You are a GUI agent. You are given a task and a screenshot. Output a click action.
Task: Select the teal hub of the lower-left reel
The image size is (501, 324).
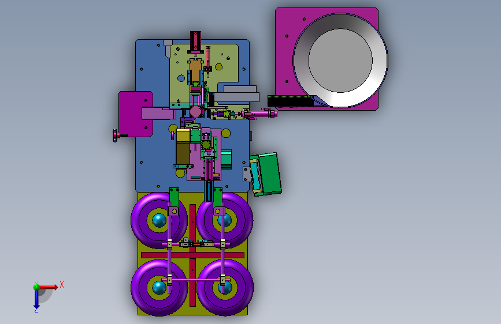coord(159,288)
